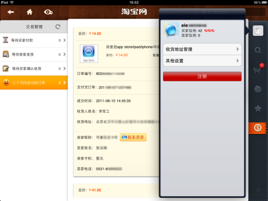Tap package icon for 等待卖家发货

coord(6,54)
